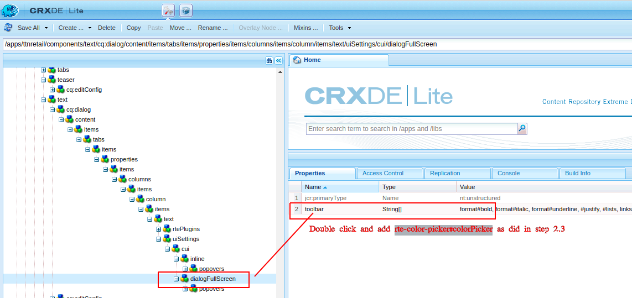Viewport: 632px width, 298px height.
Task: Select the dialogFullScreen tree node
Action: pos(213,278)
